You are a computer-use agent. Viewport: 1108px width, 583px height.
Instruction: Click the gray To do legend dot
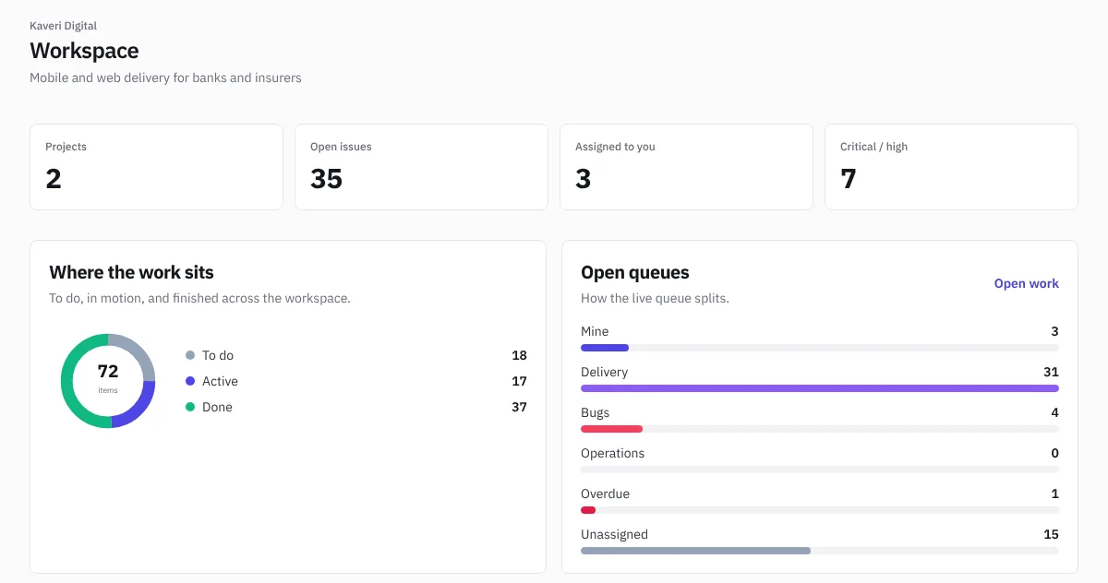pyautogui.click(x=190, y=355)
